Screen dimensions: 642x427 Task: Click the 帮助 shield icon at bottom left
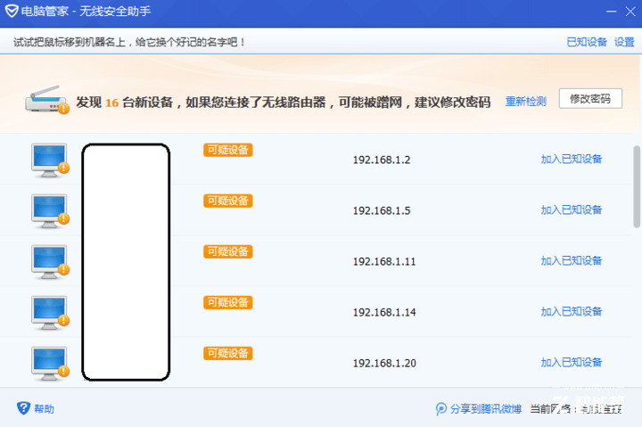coord(23,408)
